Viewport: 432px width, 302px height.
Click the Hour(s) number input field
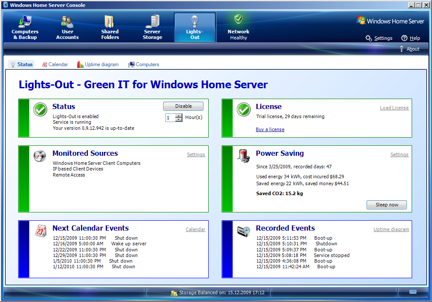tap(171, 118)
